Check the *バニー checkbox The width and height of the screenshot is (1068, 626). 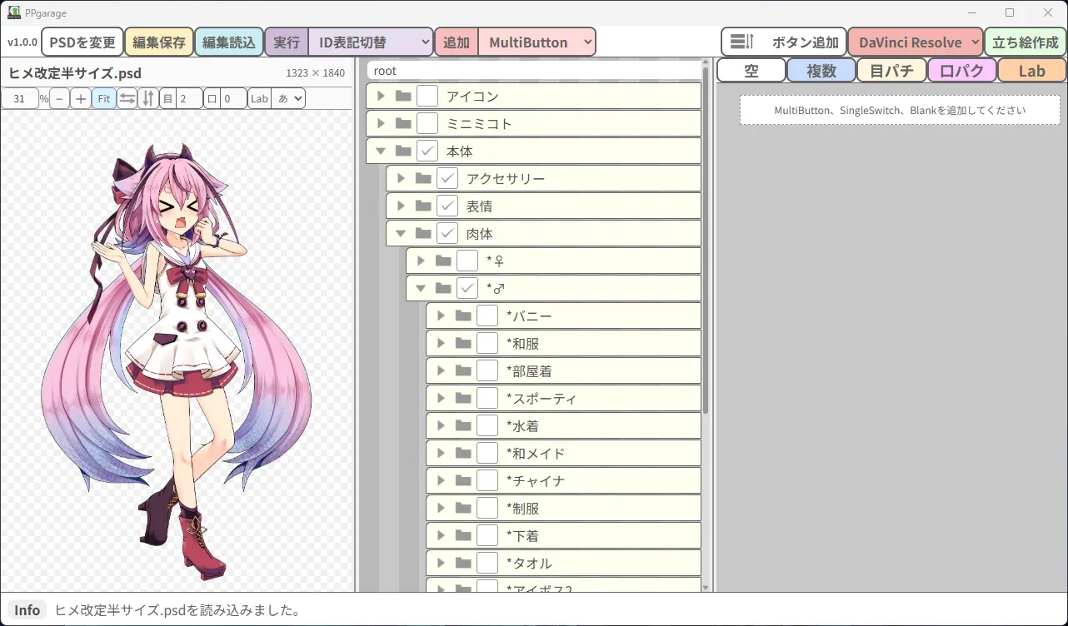pyautogui.click(x=487, y=315)
